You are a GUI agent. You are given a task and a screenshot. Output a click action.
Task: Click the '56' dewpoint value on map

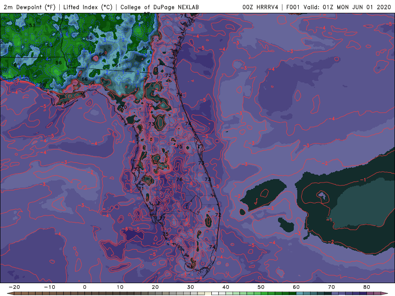58,63
